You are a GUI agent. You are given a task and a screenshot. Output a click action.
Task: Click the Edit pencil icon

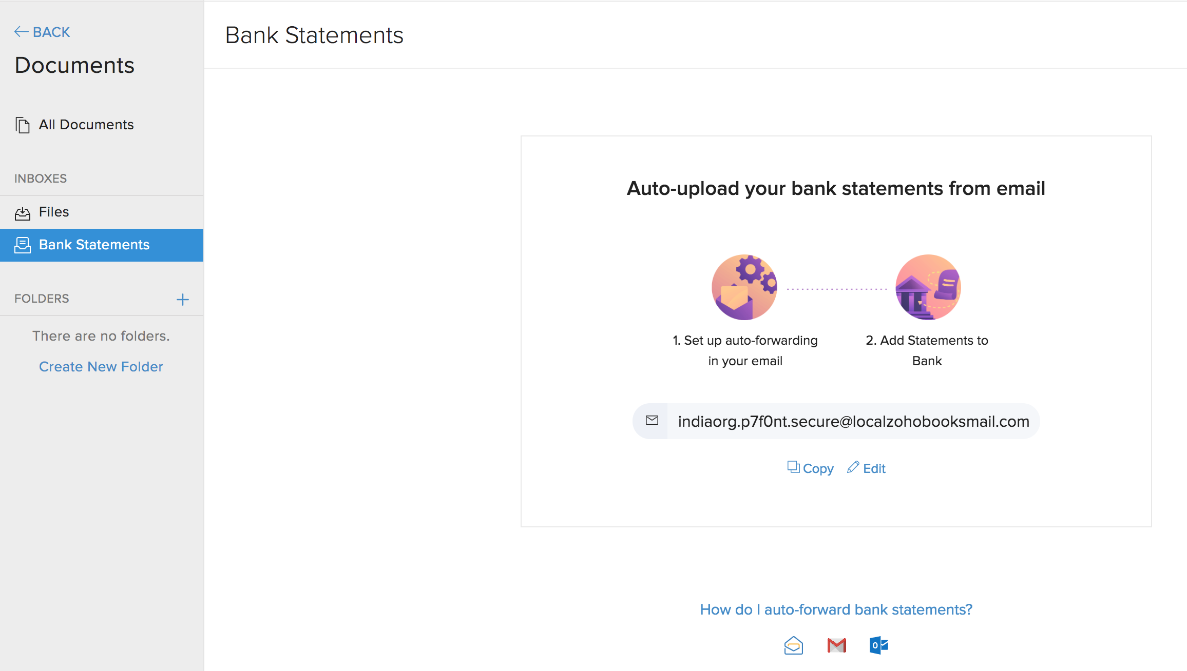853,467
